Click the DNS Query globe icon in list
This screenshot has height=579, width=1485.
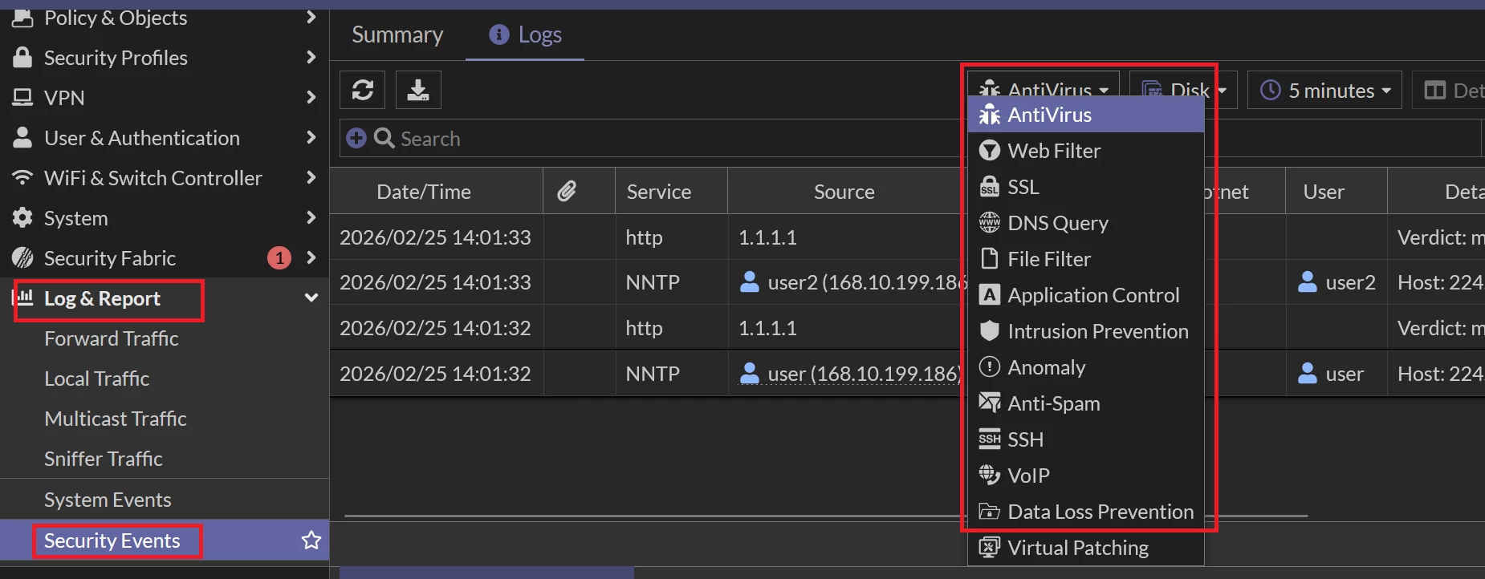point(990,222)
